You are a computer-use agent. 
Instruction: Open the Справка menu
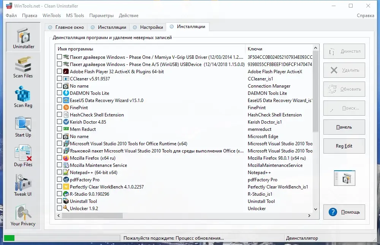click(366, 16)
